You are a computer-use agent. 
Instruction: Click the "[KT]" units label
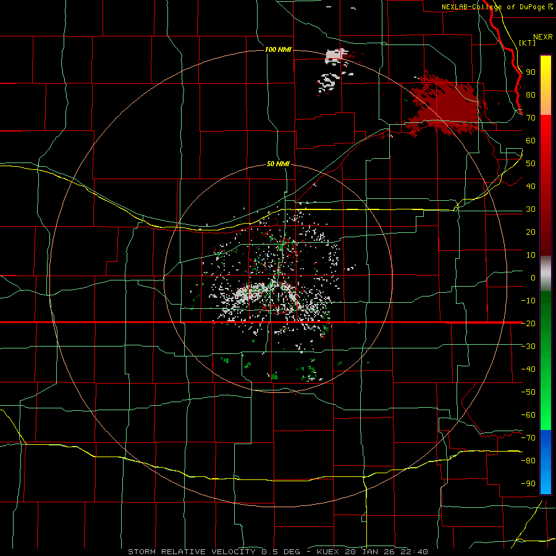coord(527,43)
